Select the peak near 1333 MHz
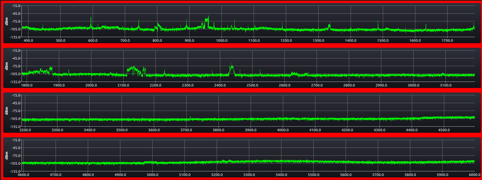This screenshot has height=180, width=482. (329, 26)
